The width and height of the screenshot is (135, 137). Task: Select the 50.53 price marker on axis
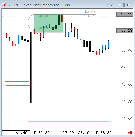pos(125,14)
